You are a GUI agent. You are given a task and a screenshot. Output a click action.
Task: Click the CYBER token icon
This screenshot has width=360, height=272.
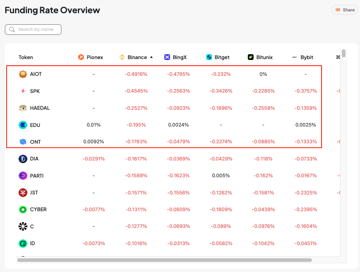23,209
